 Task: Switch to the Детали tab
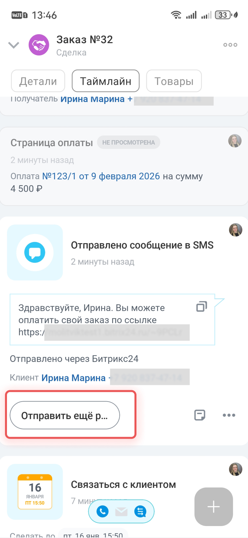coord(38,81)
